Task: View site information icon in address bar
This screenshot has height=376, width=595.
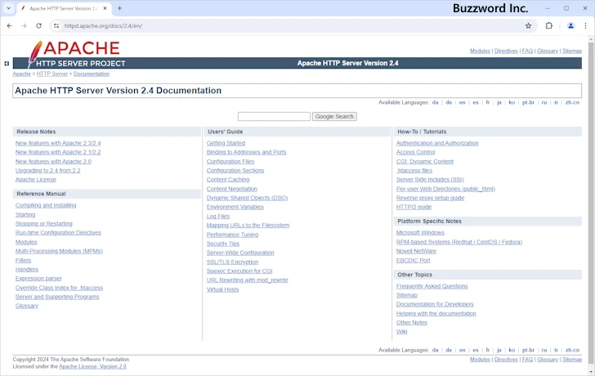Action: coord(56,25)
